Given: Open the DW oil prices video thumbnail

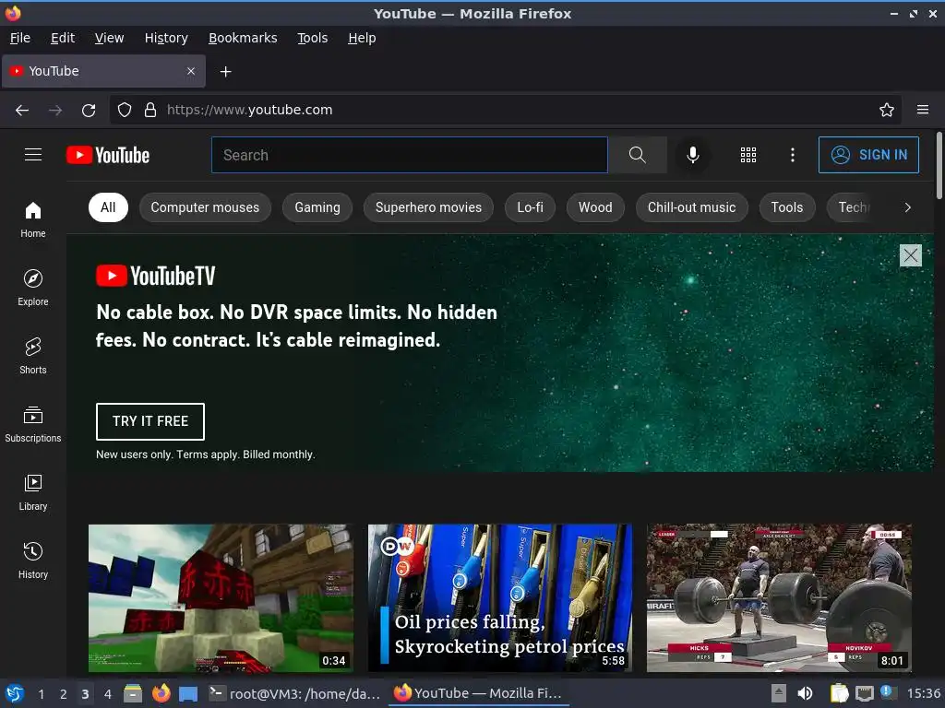Looking at the screenshot, I should (500, 597).
